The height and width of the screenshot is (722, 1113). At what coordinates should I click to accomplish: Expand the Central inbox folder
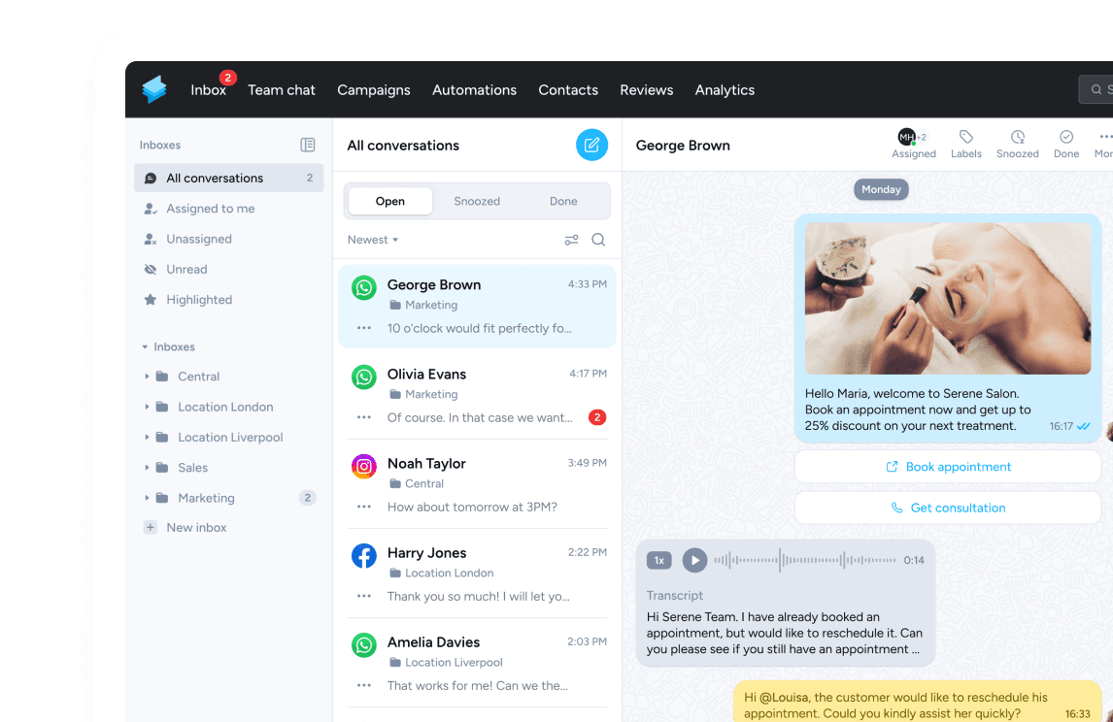147,377
